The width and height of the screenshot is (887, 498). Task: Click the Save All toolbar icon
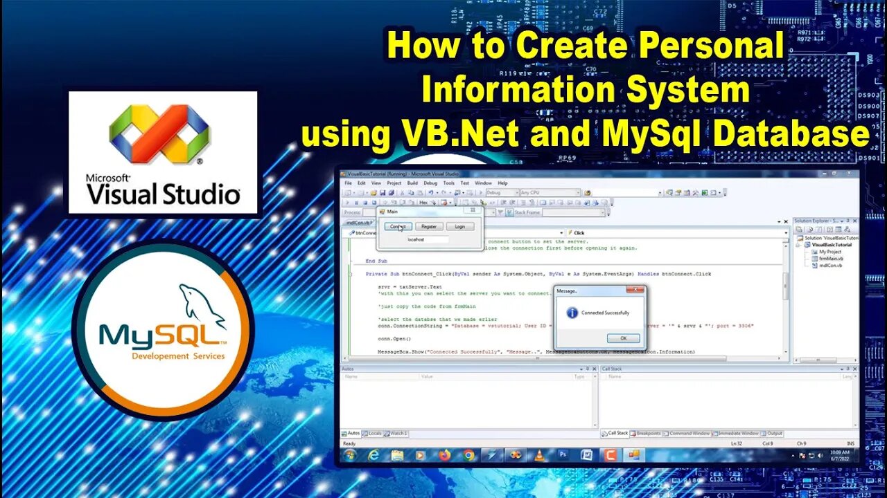tap(392, 193)
